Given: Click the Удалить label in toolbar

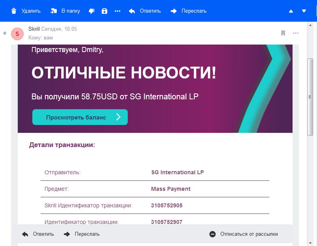Looking at the screenshot, I should (x=31, y=11).
